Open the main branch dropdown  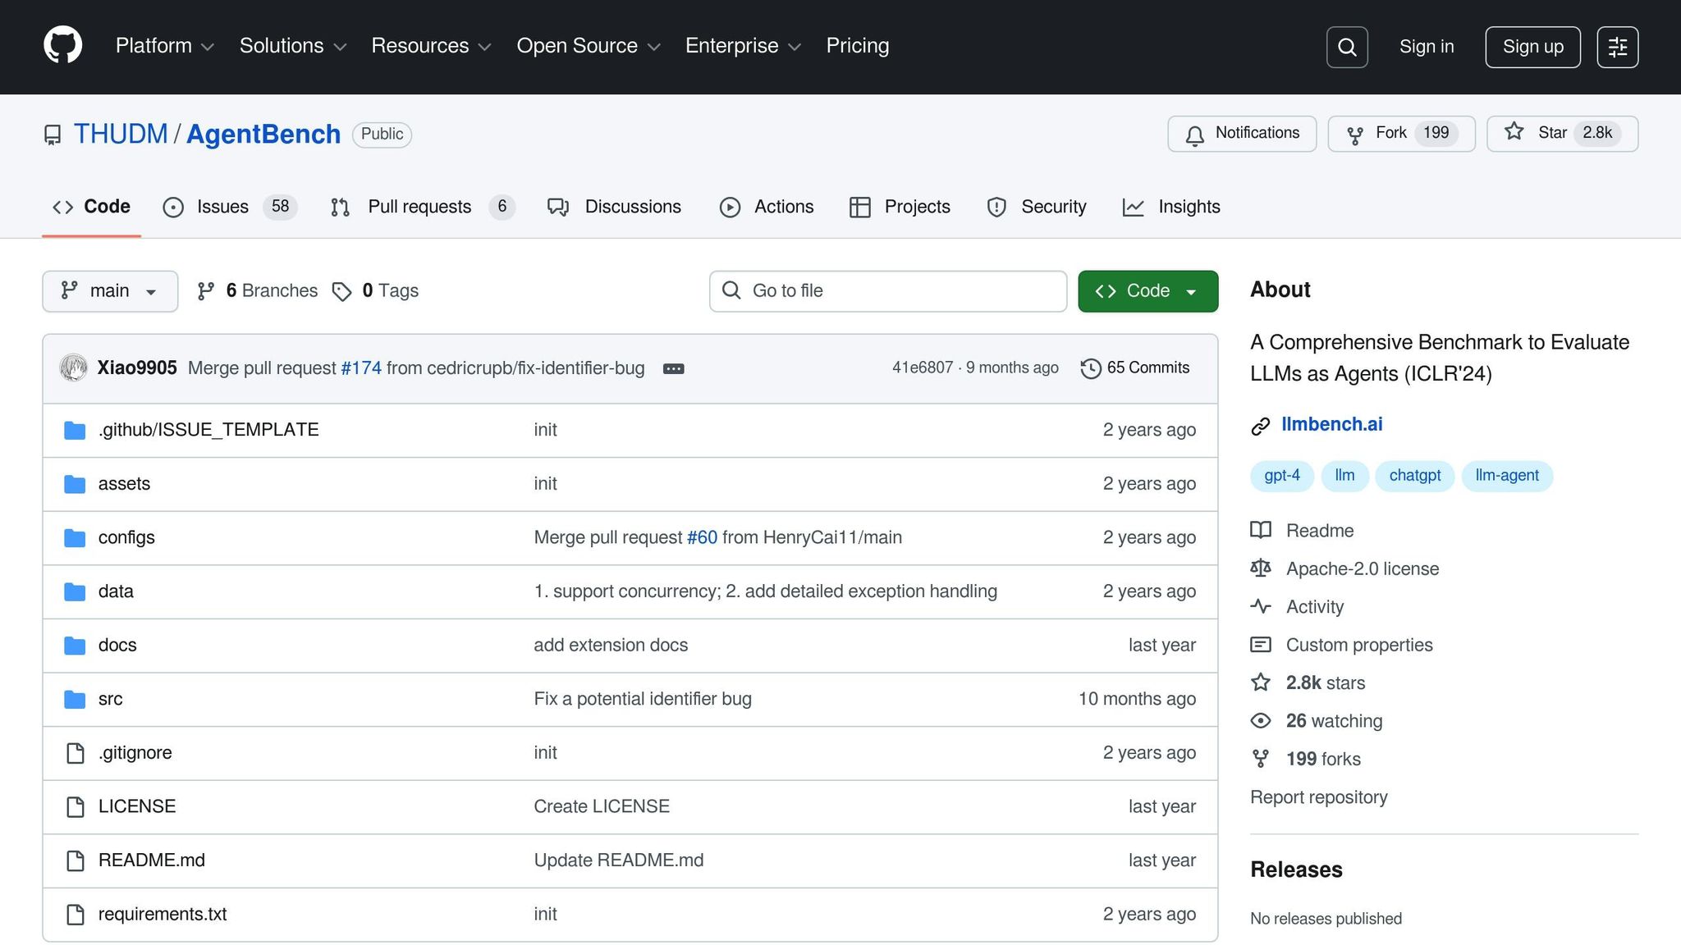click(109, 290)
